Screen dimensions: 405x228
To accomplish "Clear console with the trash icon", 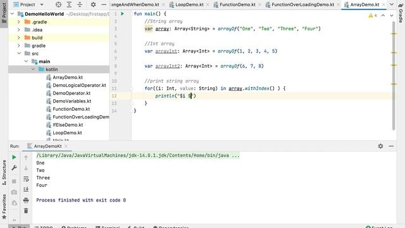I will (x=26, y=211).
